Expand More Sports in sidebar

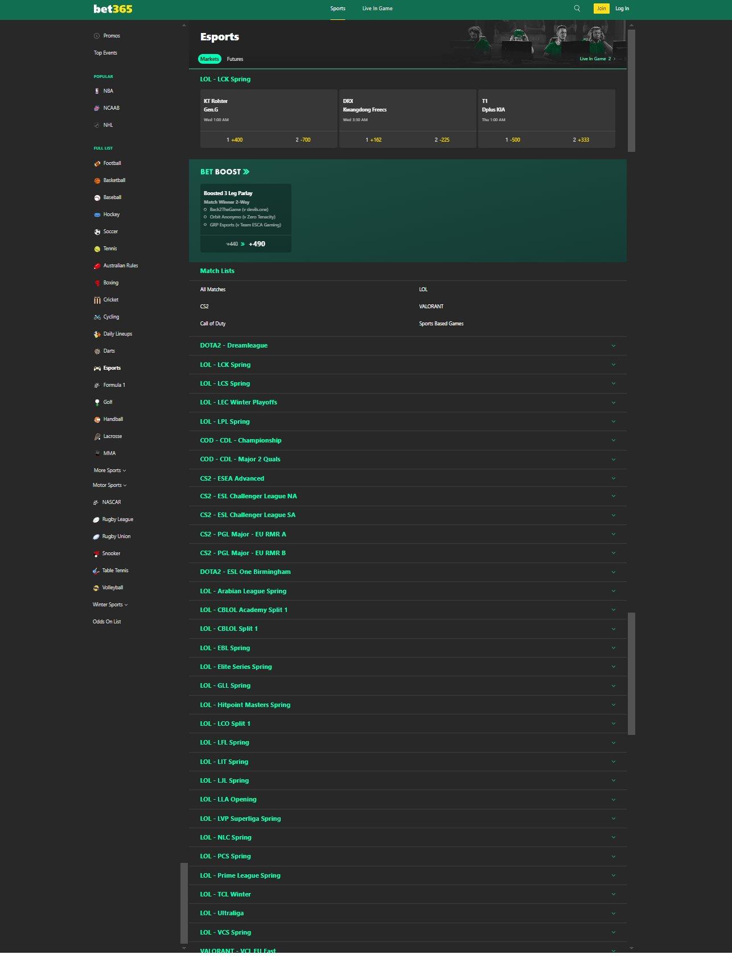click(x=110, y=470)
